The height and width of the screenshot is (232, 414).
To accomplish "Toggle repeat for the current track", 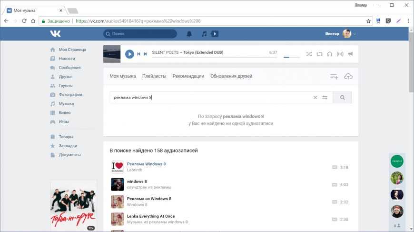I will point(319,54).
